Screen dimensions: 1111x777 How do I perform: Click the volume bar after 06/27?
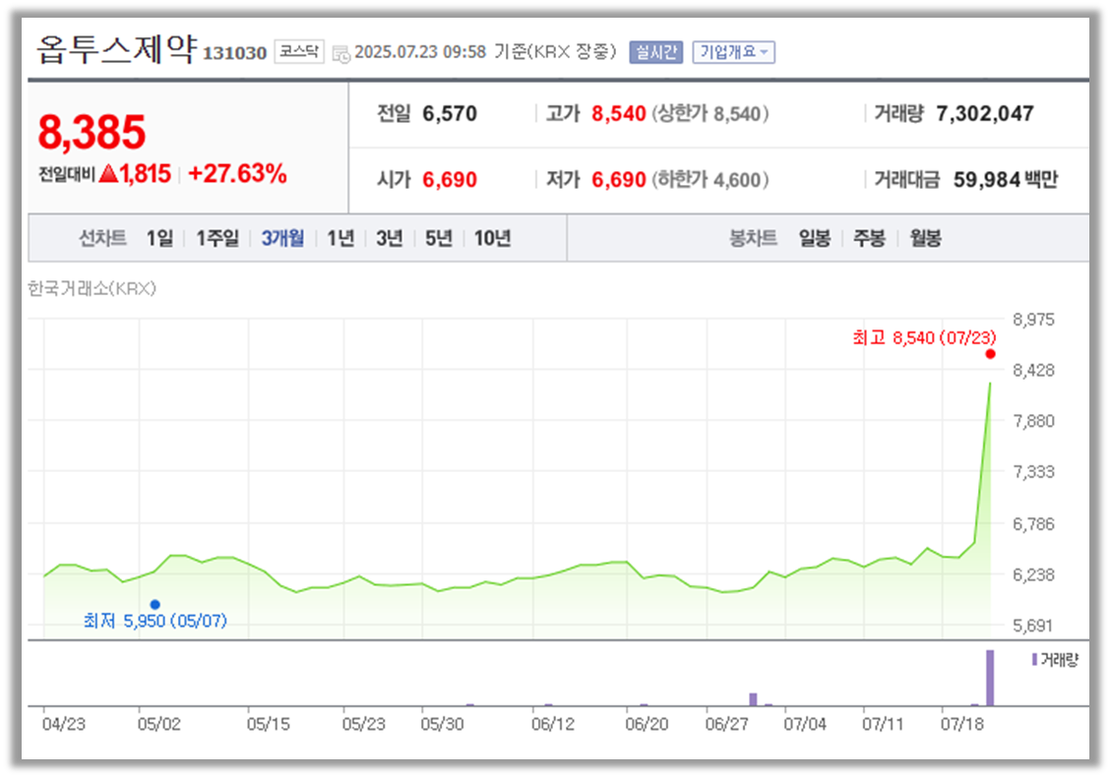tap(753, 700)
